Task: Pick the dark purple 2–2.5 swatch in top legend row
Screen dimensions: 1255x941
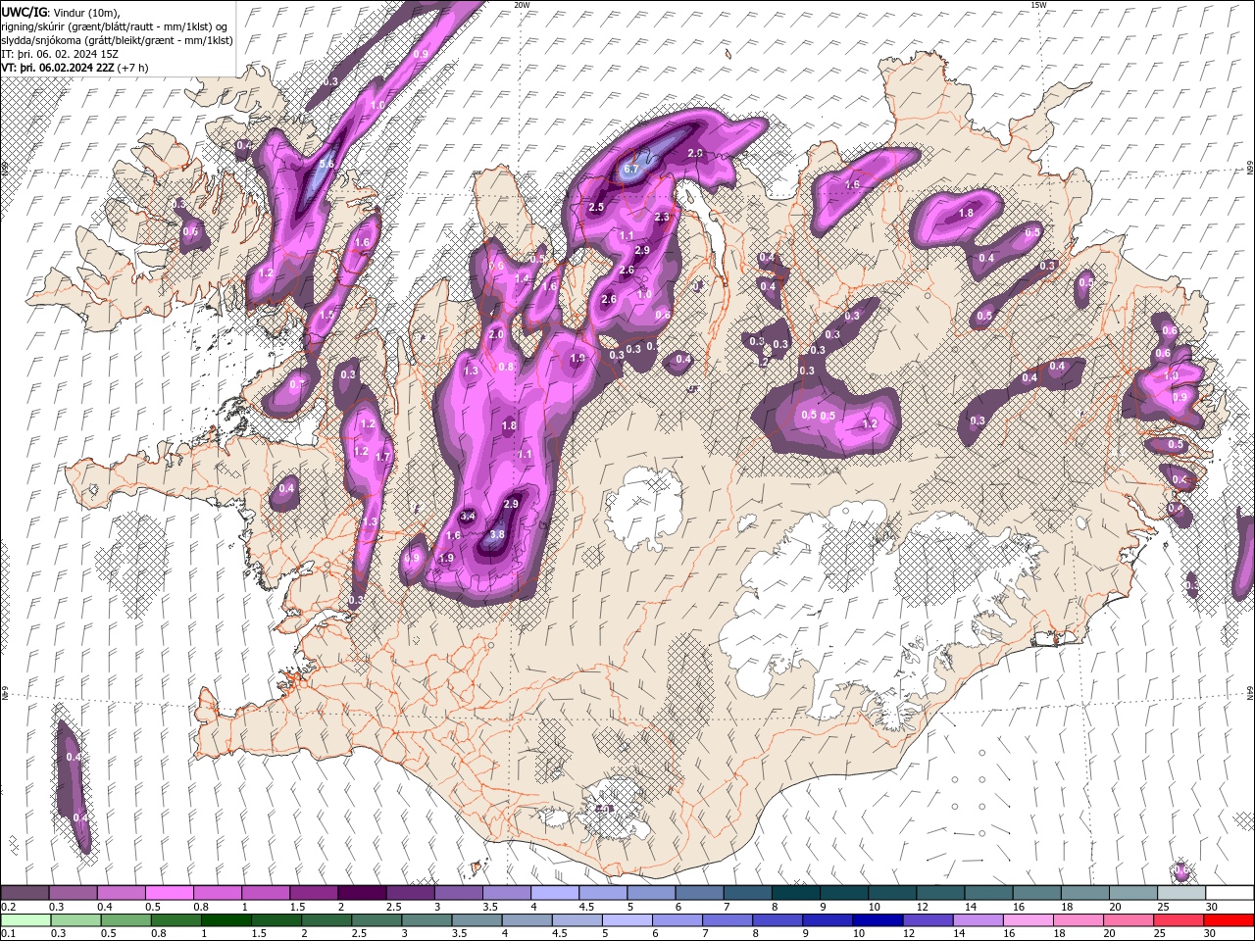Action: point(361,893)
